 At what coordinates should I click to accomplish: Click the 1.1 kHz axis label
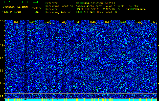tap(2, 33)
